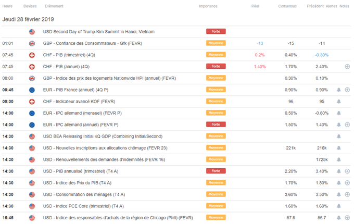Click plus icon on Chicago PMI row
Image resolution: width=354 pixels, height=224 pixels.
point(347,218)
